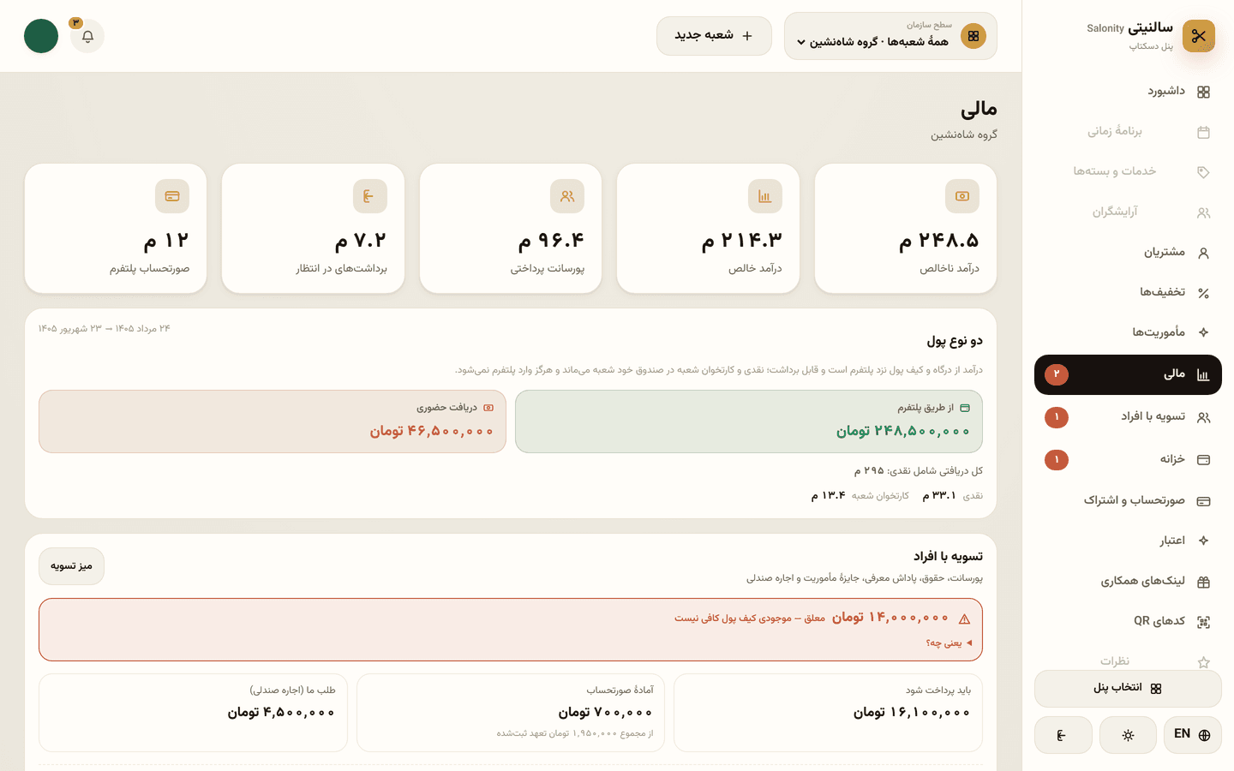Click the logout icon in the sidebar footer

click(x=1063, y=735)
